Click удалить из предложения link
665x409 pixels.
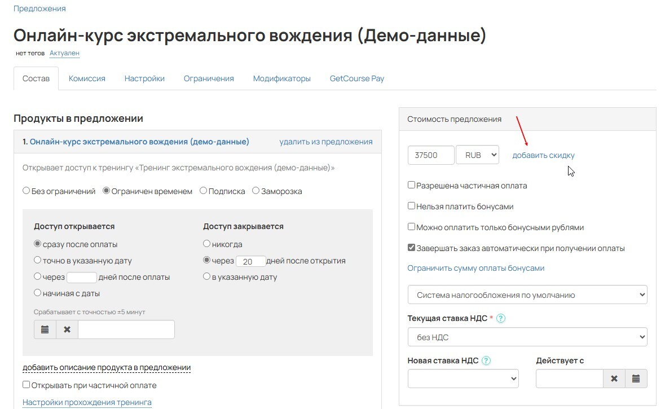(325, 142)
